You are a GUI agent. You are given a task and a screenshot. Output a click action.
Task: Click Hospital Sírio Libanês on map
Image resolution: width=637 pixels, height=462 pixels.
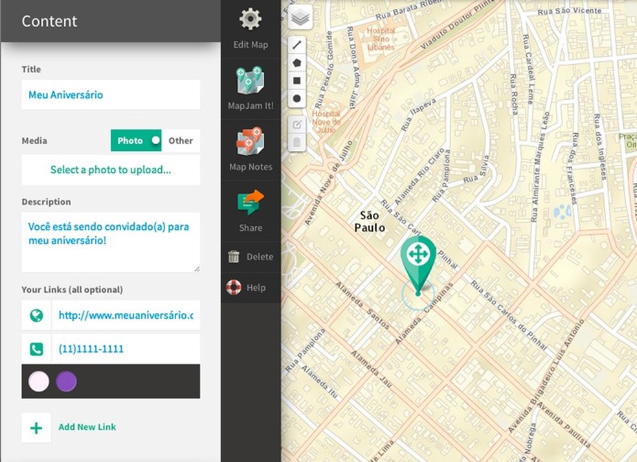(381, 39)
